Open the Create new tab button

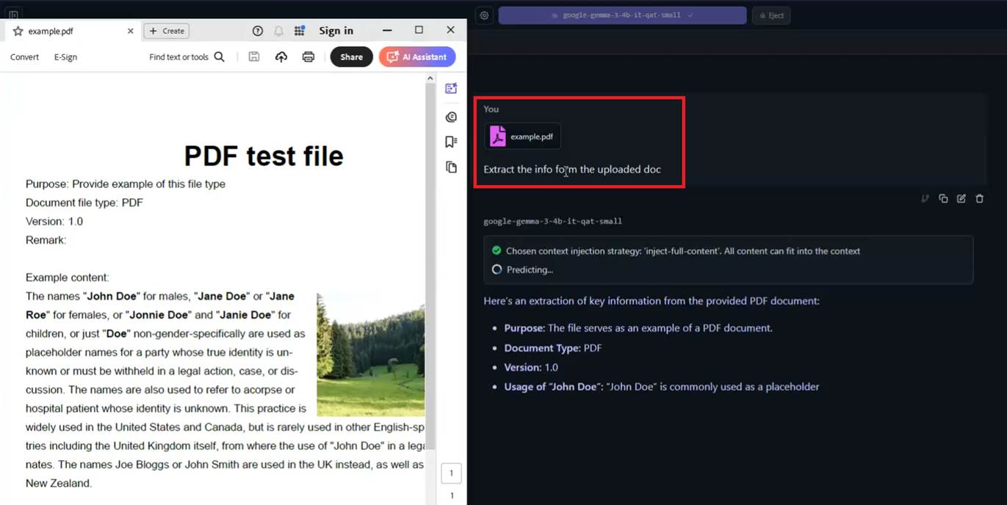167,31
